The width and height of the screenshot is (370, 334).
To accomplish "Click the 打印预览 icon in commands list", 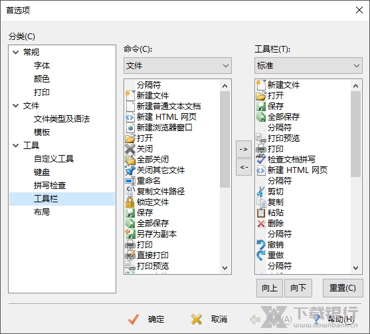I will 130,266.
